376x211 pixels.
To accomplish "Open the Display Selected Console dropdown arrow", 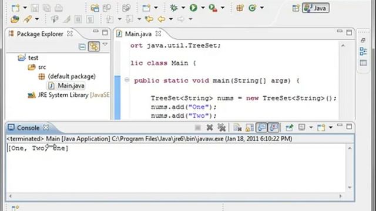I will pyautogui.click(x=311, y=127).
